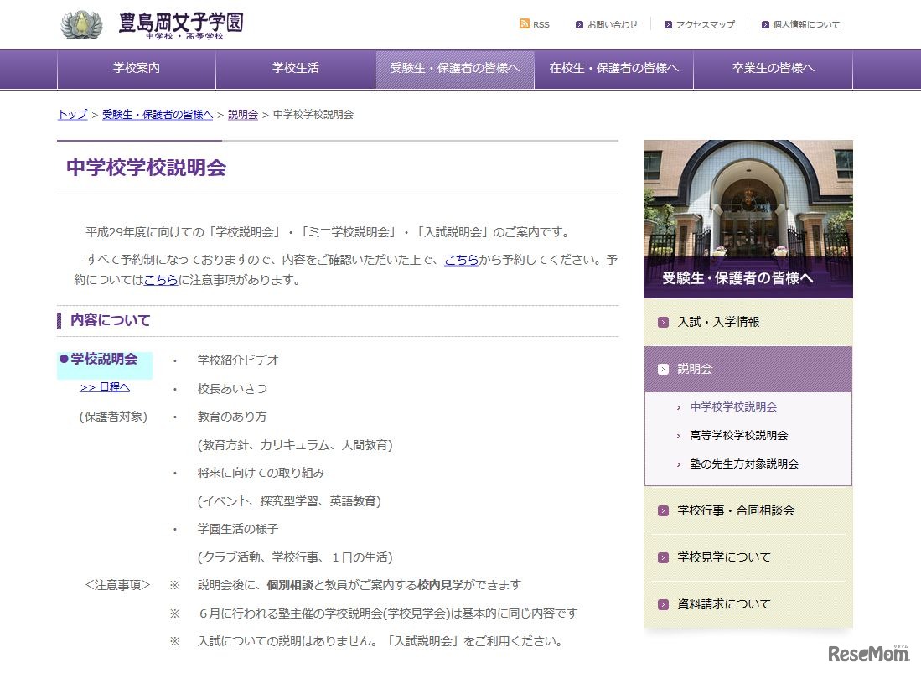
Task: Click トップ breadcrumb link
Action: click(72, 115)
